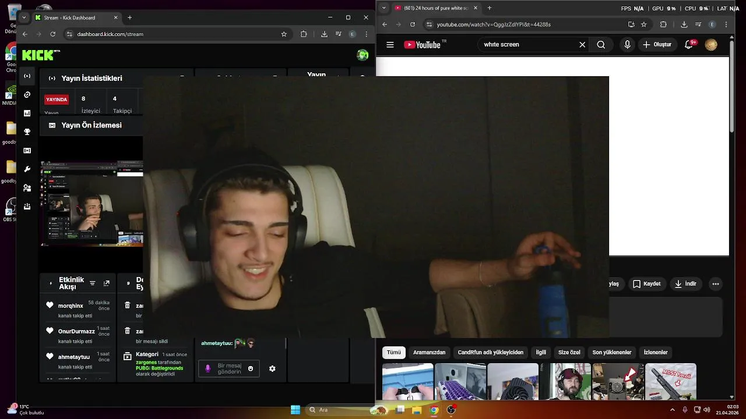Pop out the Etkinlik Akışı panel
Viewport: 746px width, 419px height.
pos(107,283)
